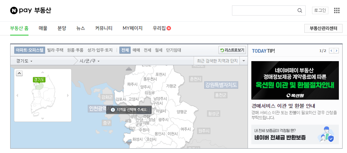The image size is (347, 153).
Task: Click 홍천군 label on map
Action: pyautogui.click(x=220, y=95)
